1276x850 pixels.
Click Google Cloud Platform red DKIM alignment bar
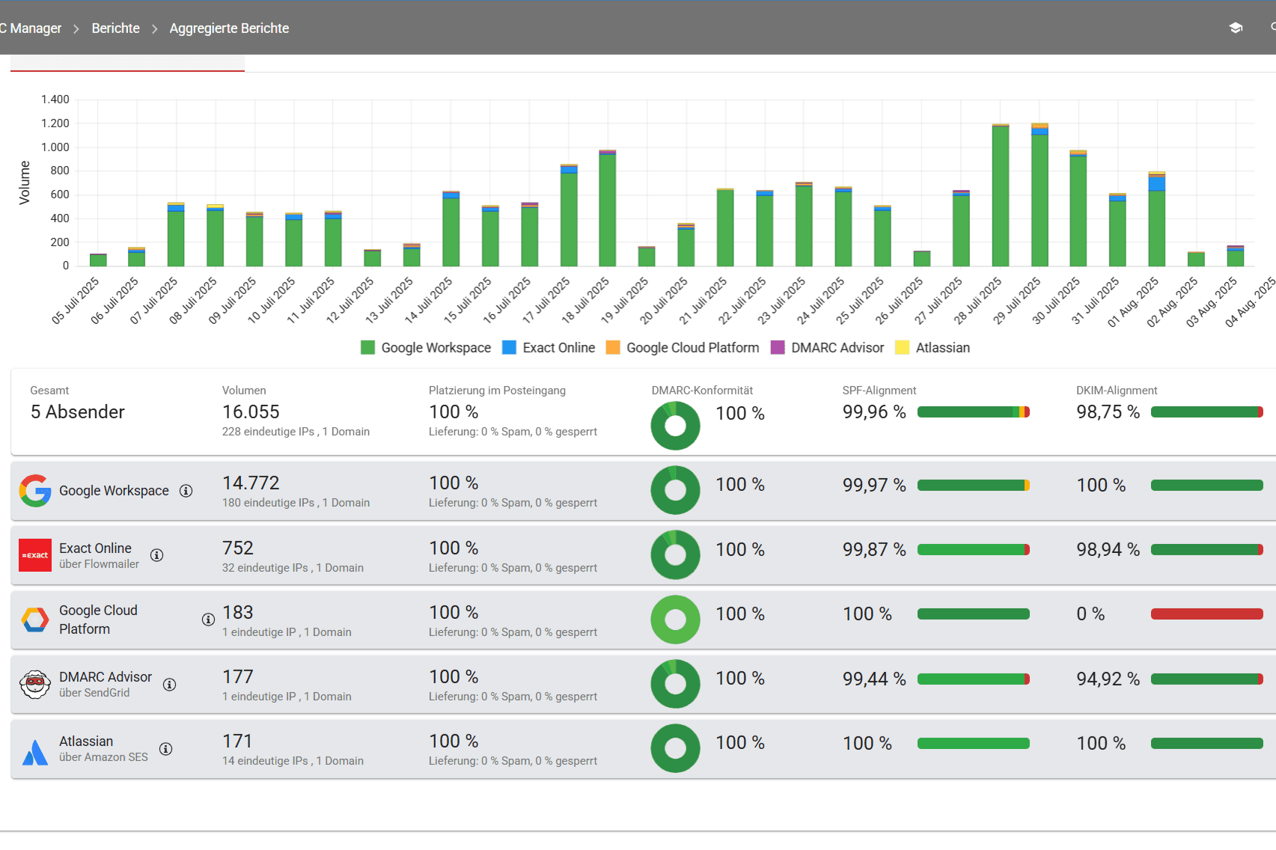tap(1206, 614)
